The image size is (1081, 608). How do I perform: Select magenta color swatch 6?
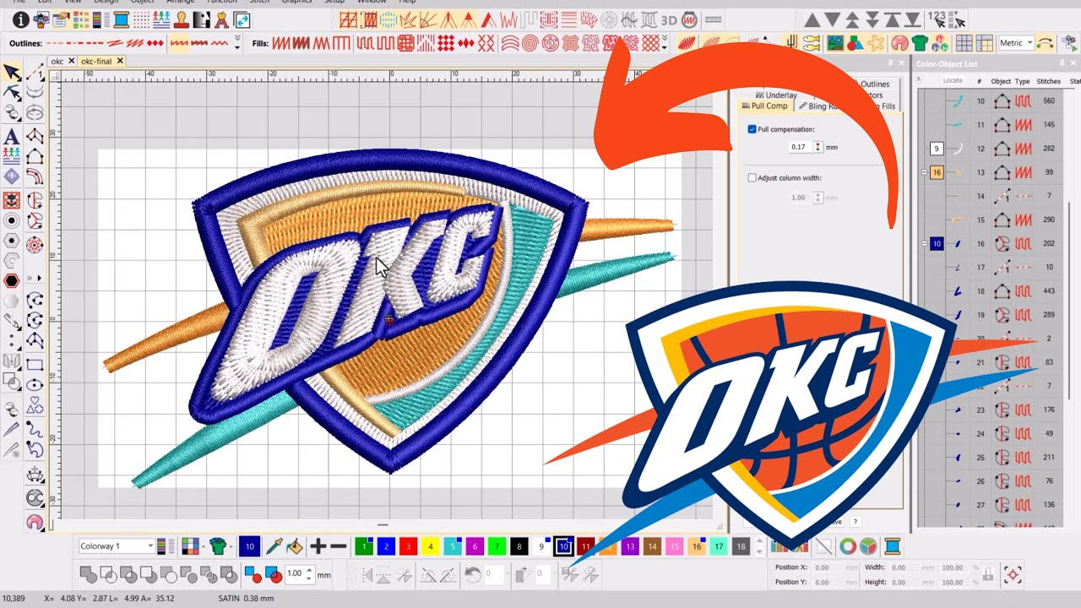[475, 546]
